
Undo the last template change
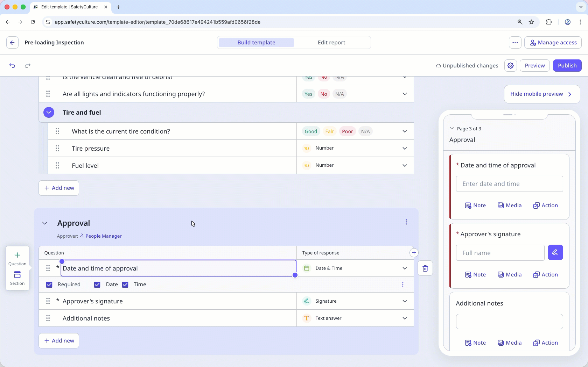[x=12, y=65]
